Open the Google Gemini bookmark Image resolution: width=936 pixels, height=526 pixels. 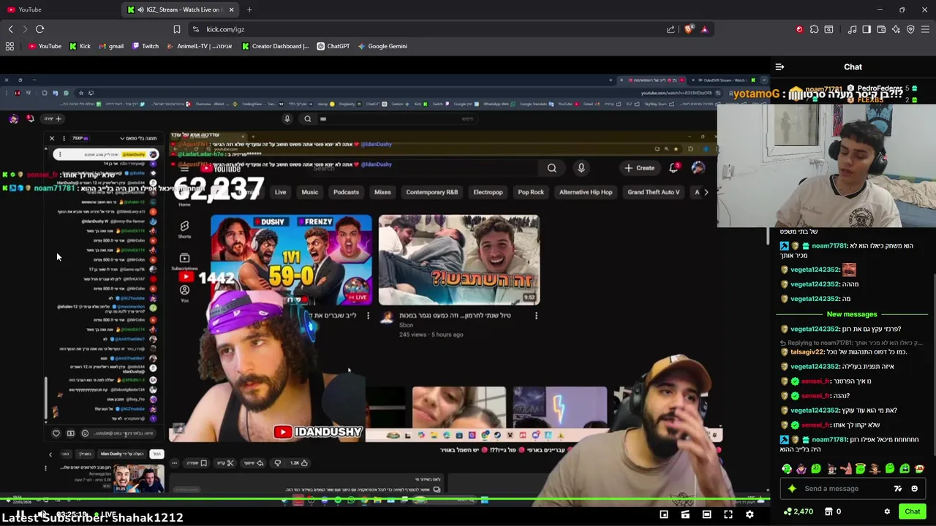pos(382,46)
